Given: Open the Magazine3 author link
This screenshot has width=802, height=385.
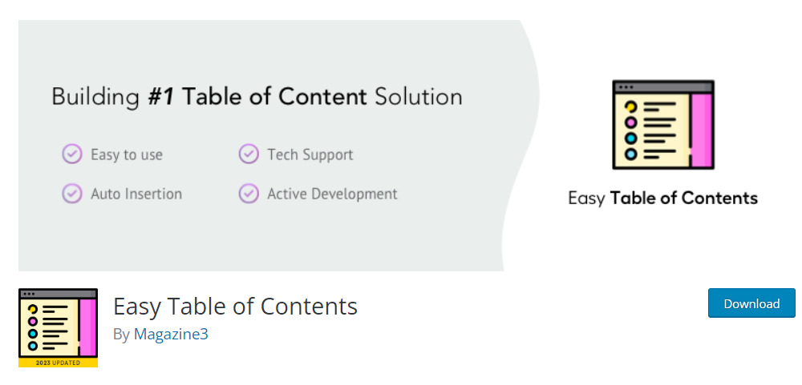Looking at the screenshot, I should (x=171, y=334).
